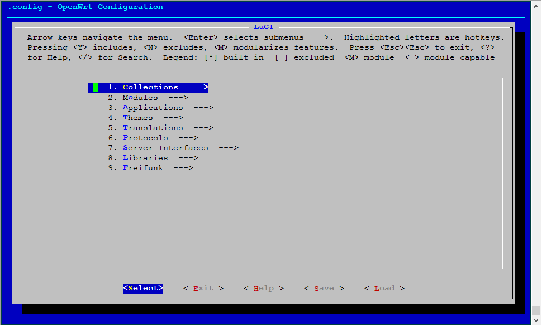The height and width of the screenshot is (326, 542).
Task: Click the green cursor block beside Collections
Action: click(95, 88)
